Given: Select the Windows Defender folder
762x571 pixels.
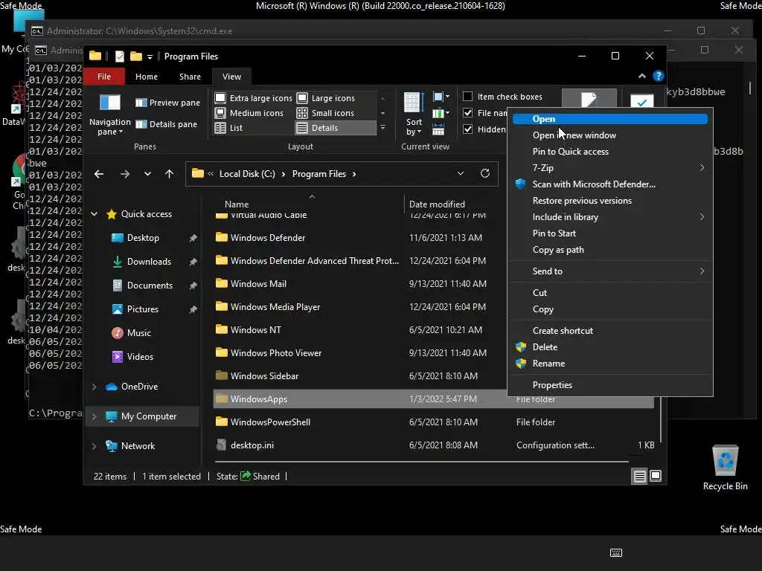Looking at the screenshot, I should point(268,238).
